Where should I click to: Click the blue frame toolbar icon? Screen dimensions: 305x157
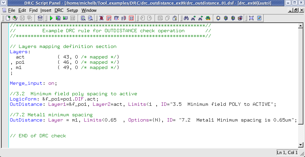pos(251,18)
